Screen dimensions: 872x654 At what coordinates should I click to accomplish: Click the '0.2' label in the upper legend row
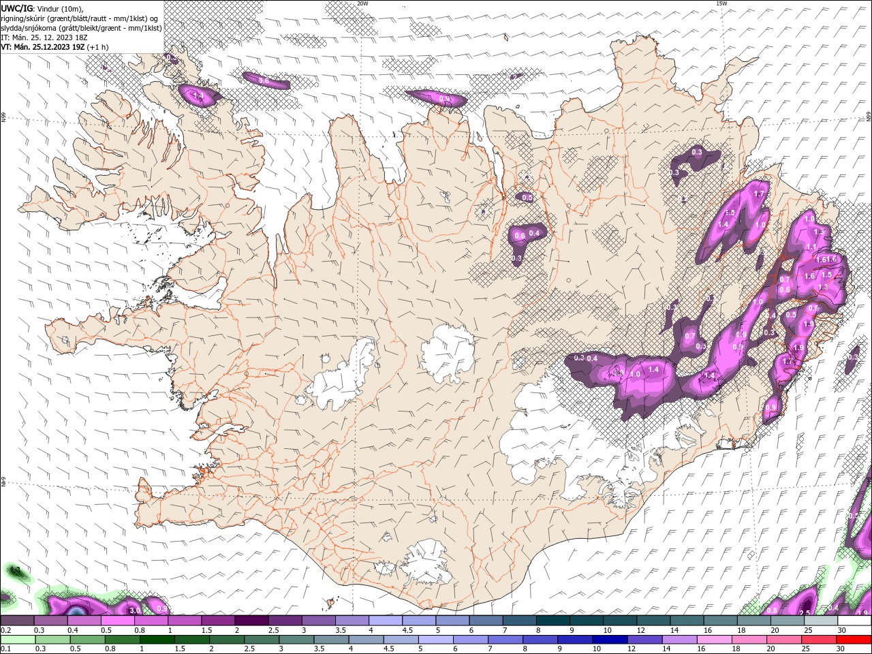(x=5, y=631)
